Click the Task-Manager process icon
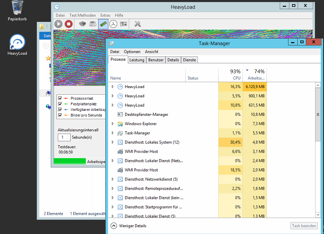 [x=120, y=133]
